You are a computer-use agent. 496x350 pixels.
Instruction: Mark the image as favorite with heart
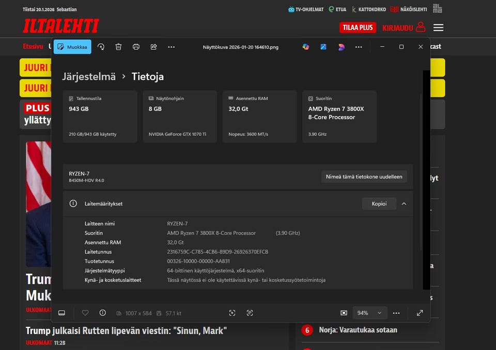85,313
